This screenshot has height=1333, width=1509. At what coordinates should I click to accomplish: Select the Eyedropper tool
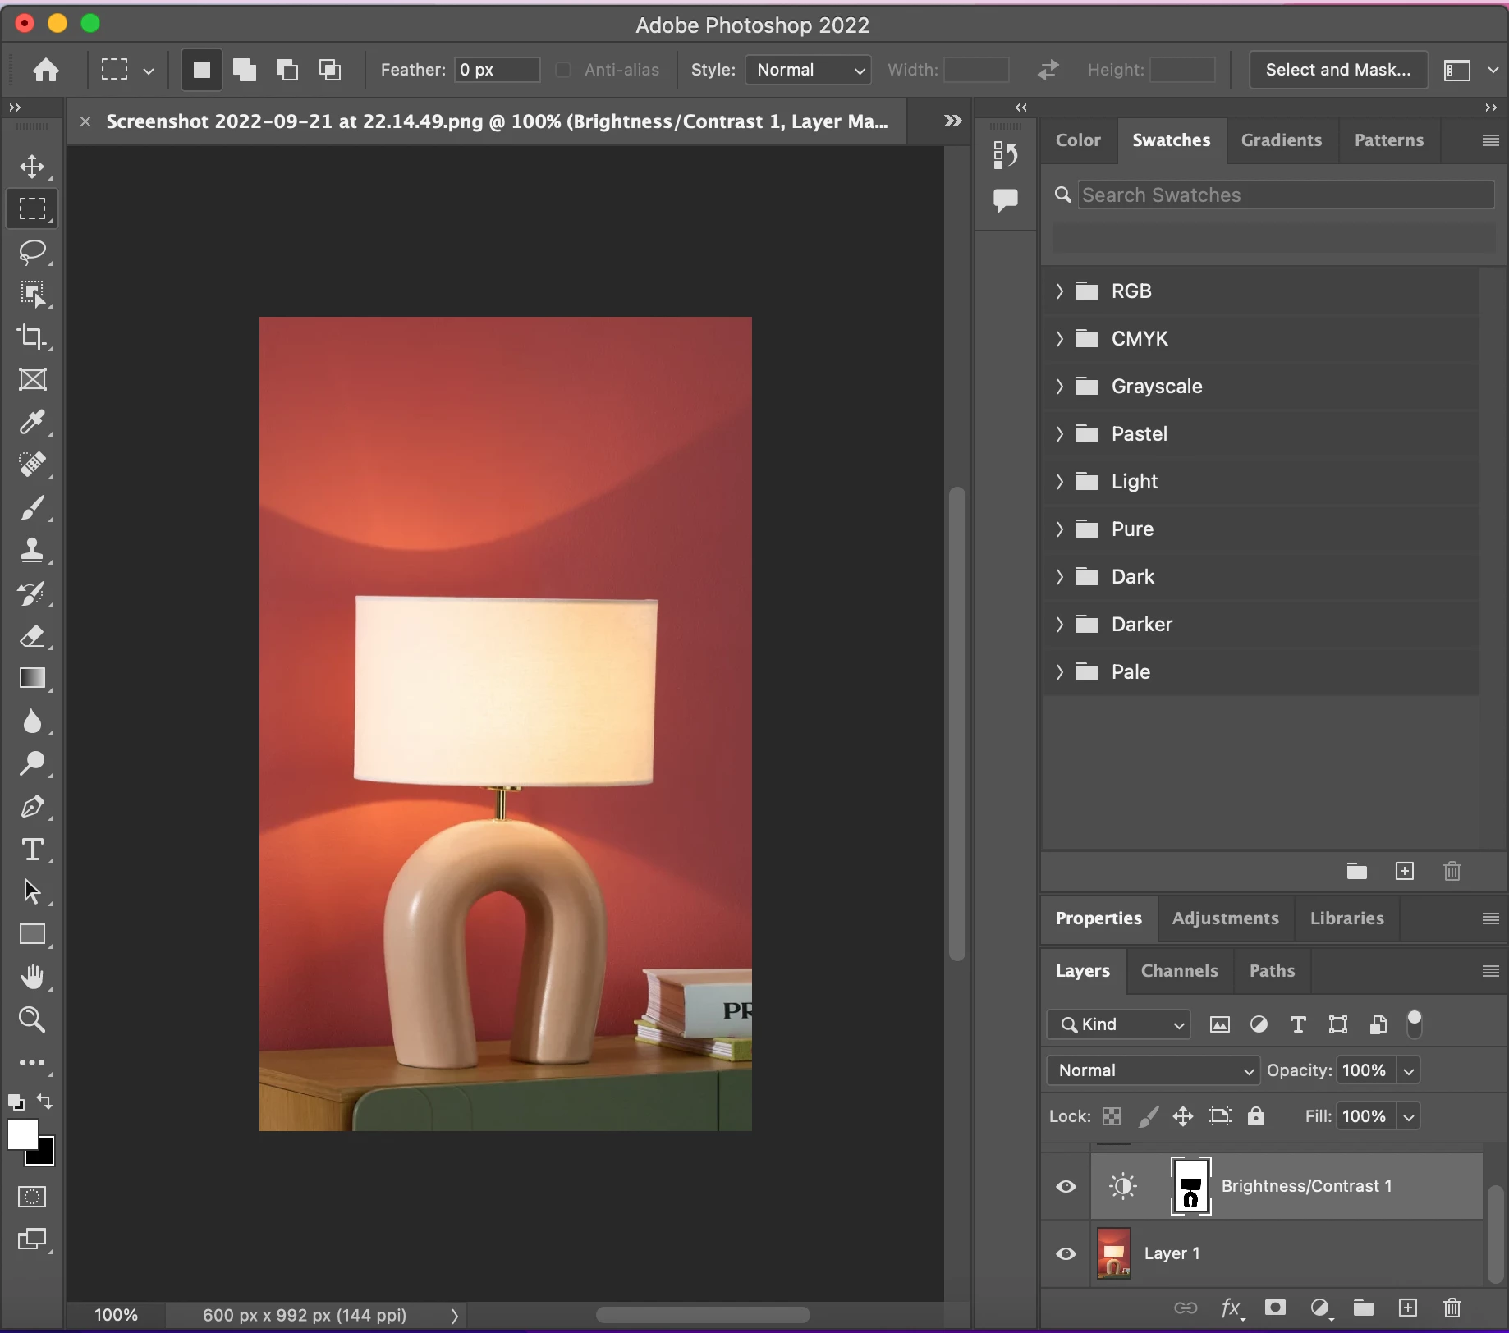coord(32,423)
